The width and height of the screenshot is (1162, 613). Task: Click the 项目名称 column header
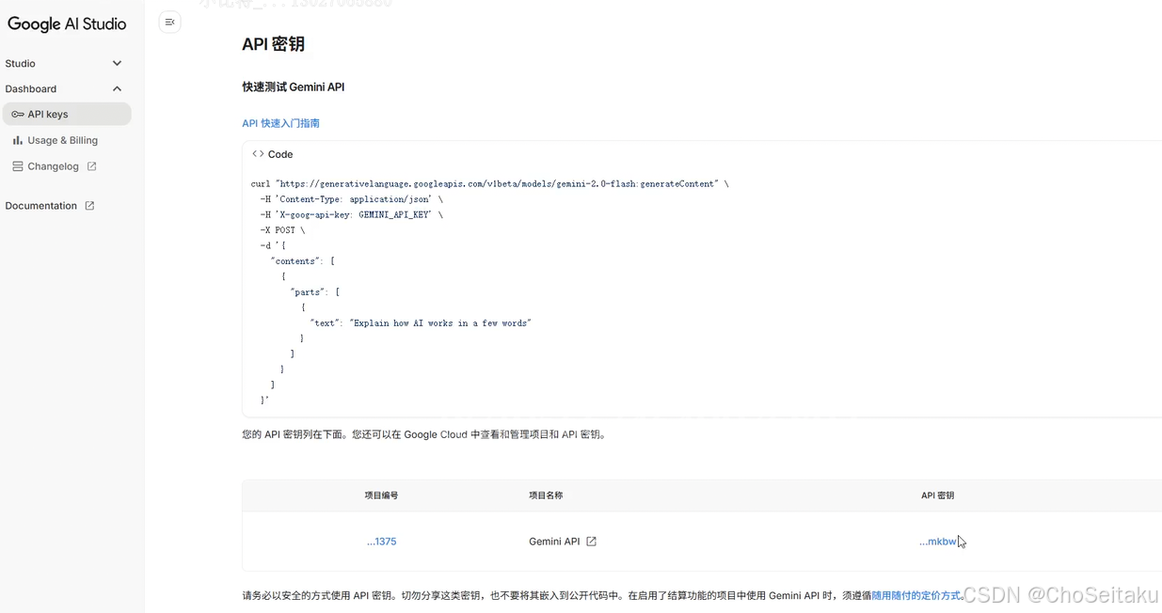pos(546,495)
